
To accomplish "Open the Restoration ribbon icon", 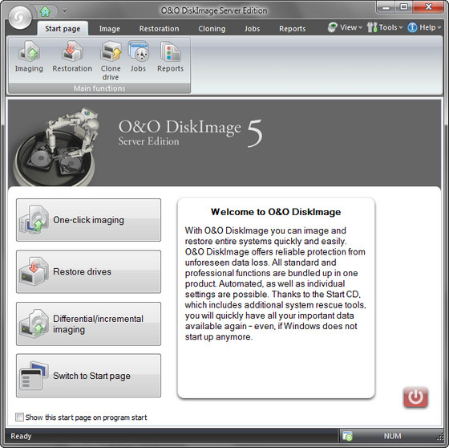I will (72, 57).
